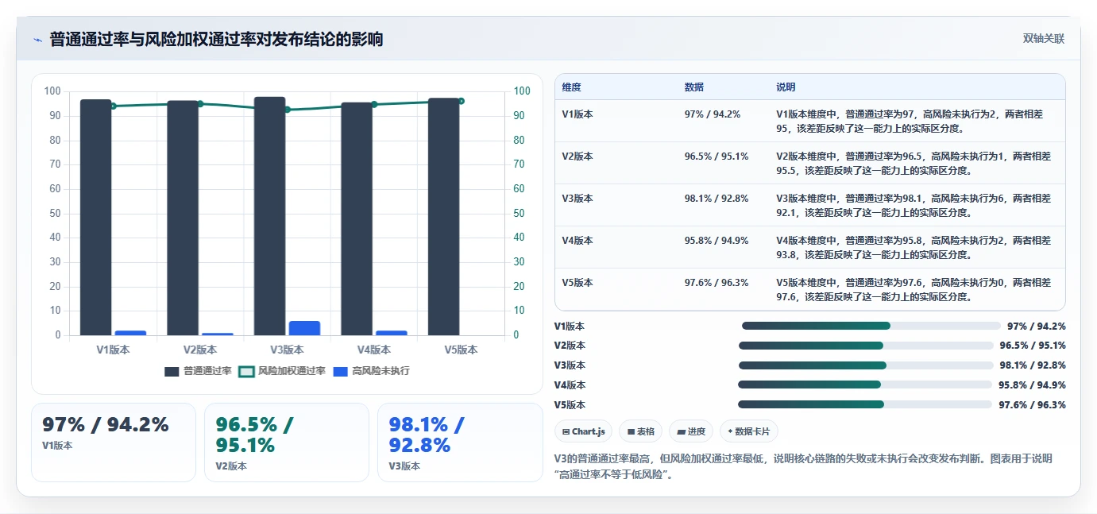
Task: Click the V2版本 x-axis label
Action: tap(200, 350)
